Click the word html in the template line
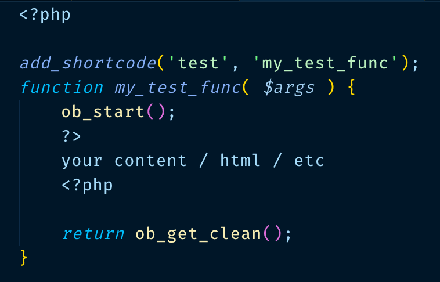 pyautogui.click(x=240, y=161)
